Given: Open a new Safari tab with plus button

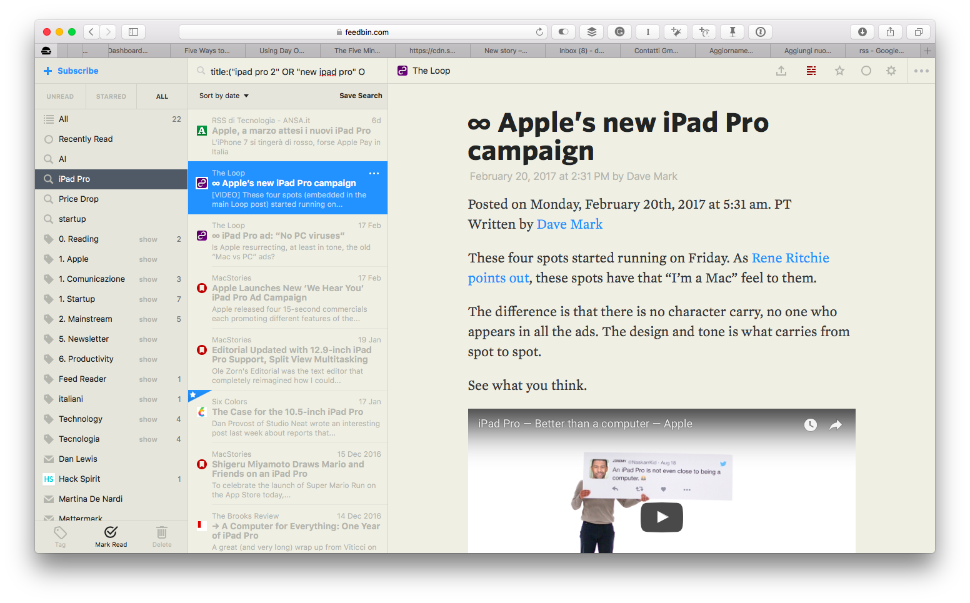Looking at the screenshot, I should [927, 51].
